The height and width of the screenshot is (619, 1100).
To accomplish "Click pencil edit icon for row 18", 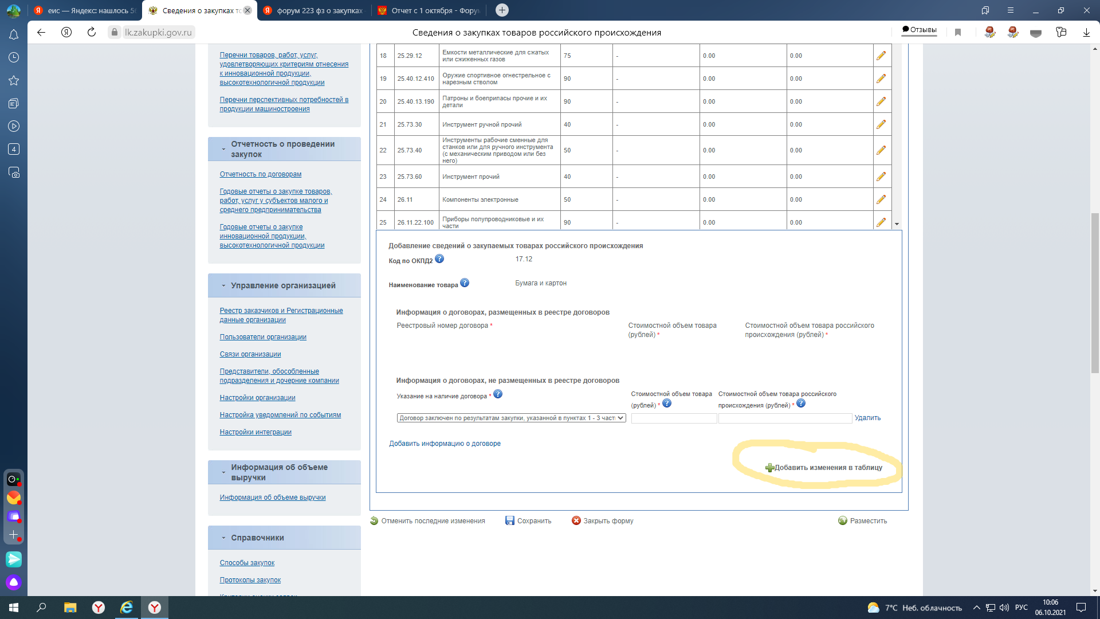I will [x=881, y=56].
